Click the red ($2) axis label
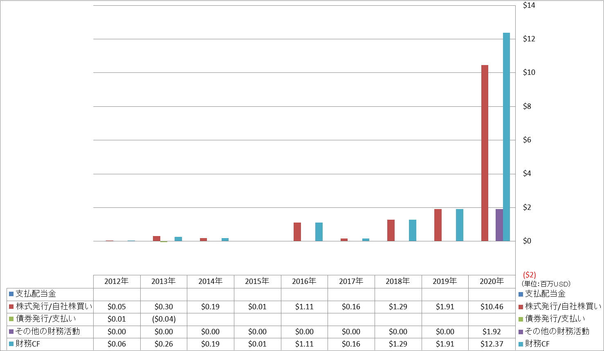The width and height of the screenshot is (604, 351). point(530,275)
